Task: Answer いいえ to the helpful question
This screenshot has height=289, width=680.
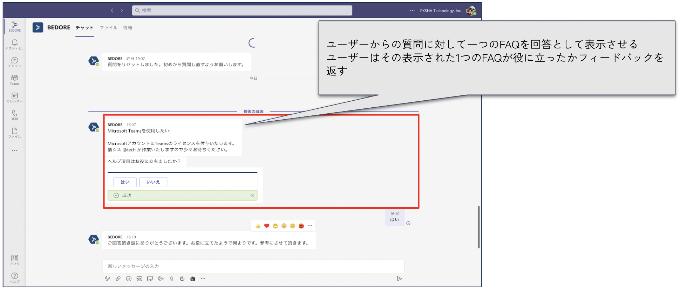Action: 153,182
